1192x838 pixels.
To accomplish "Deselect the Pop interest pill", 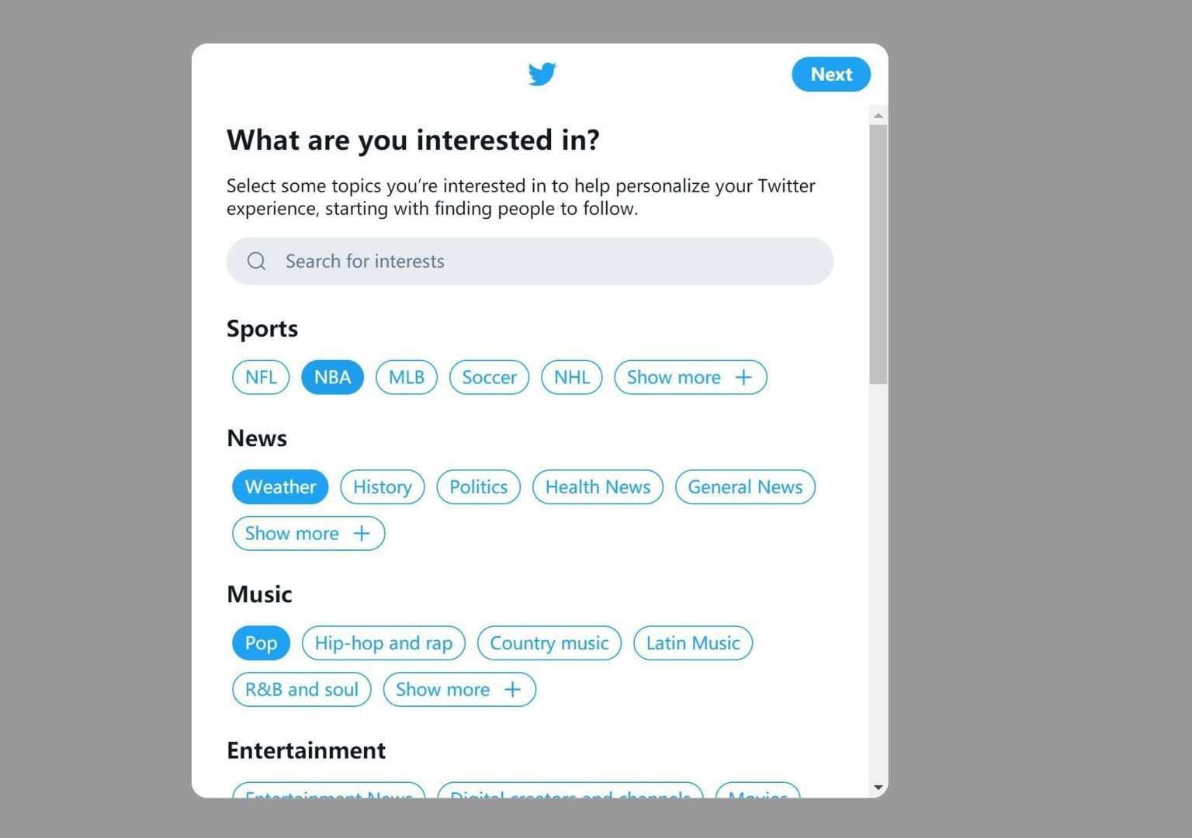I will click(260, 642).
